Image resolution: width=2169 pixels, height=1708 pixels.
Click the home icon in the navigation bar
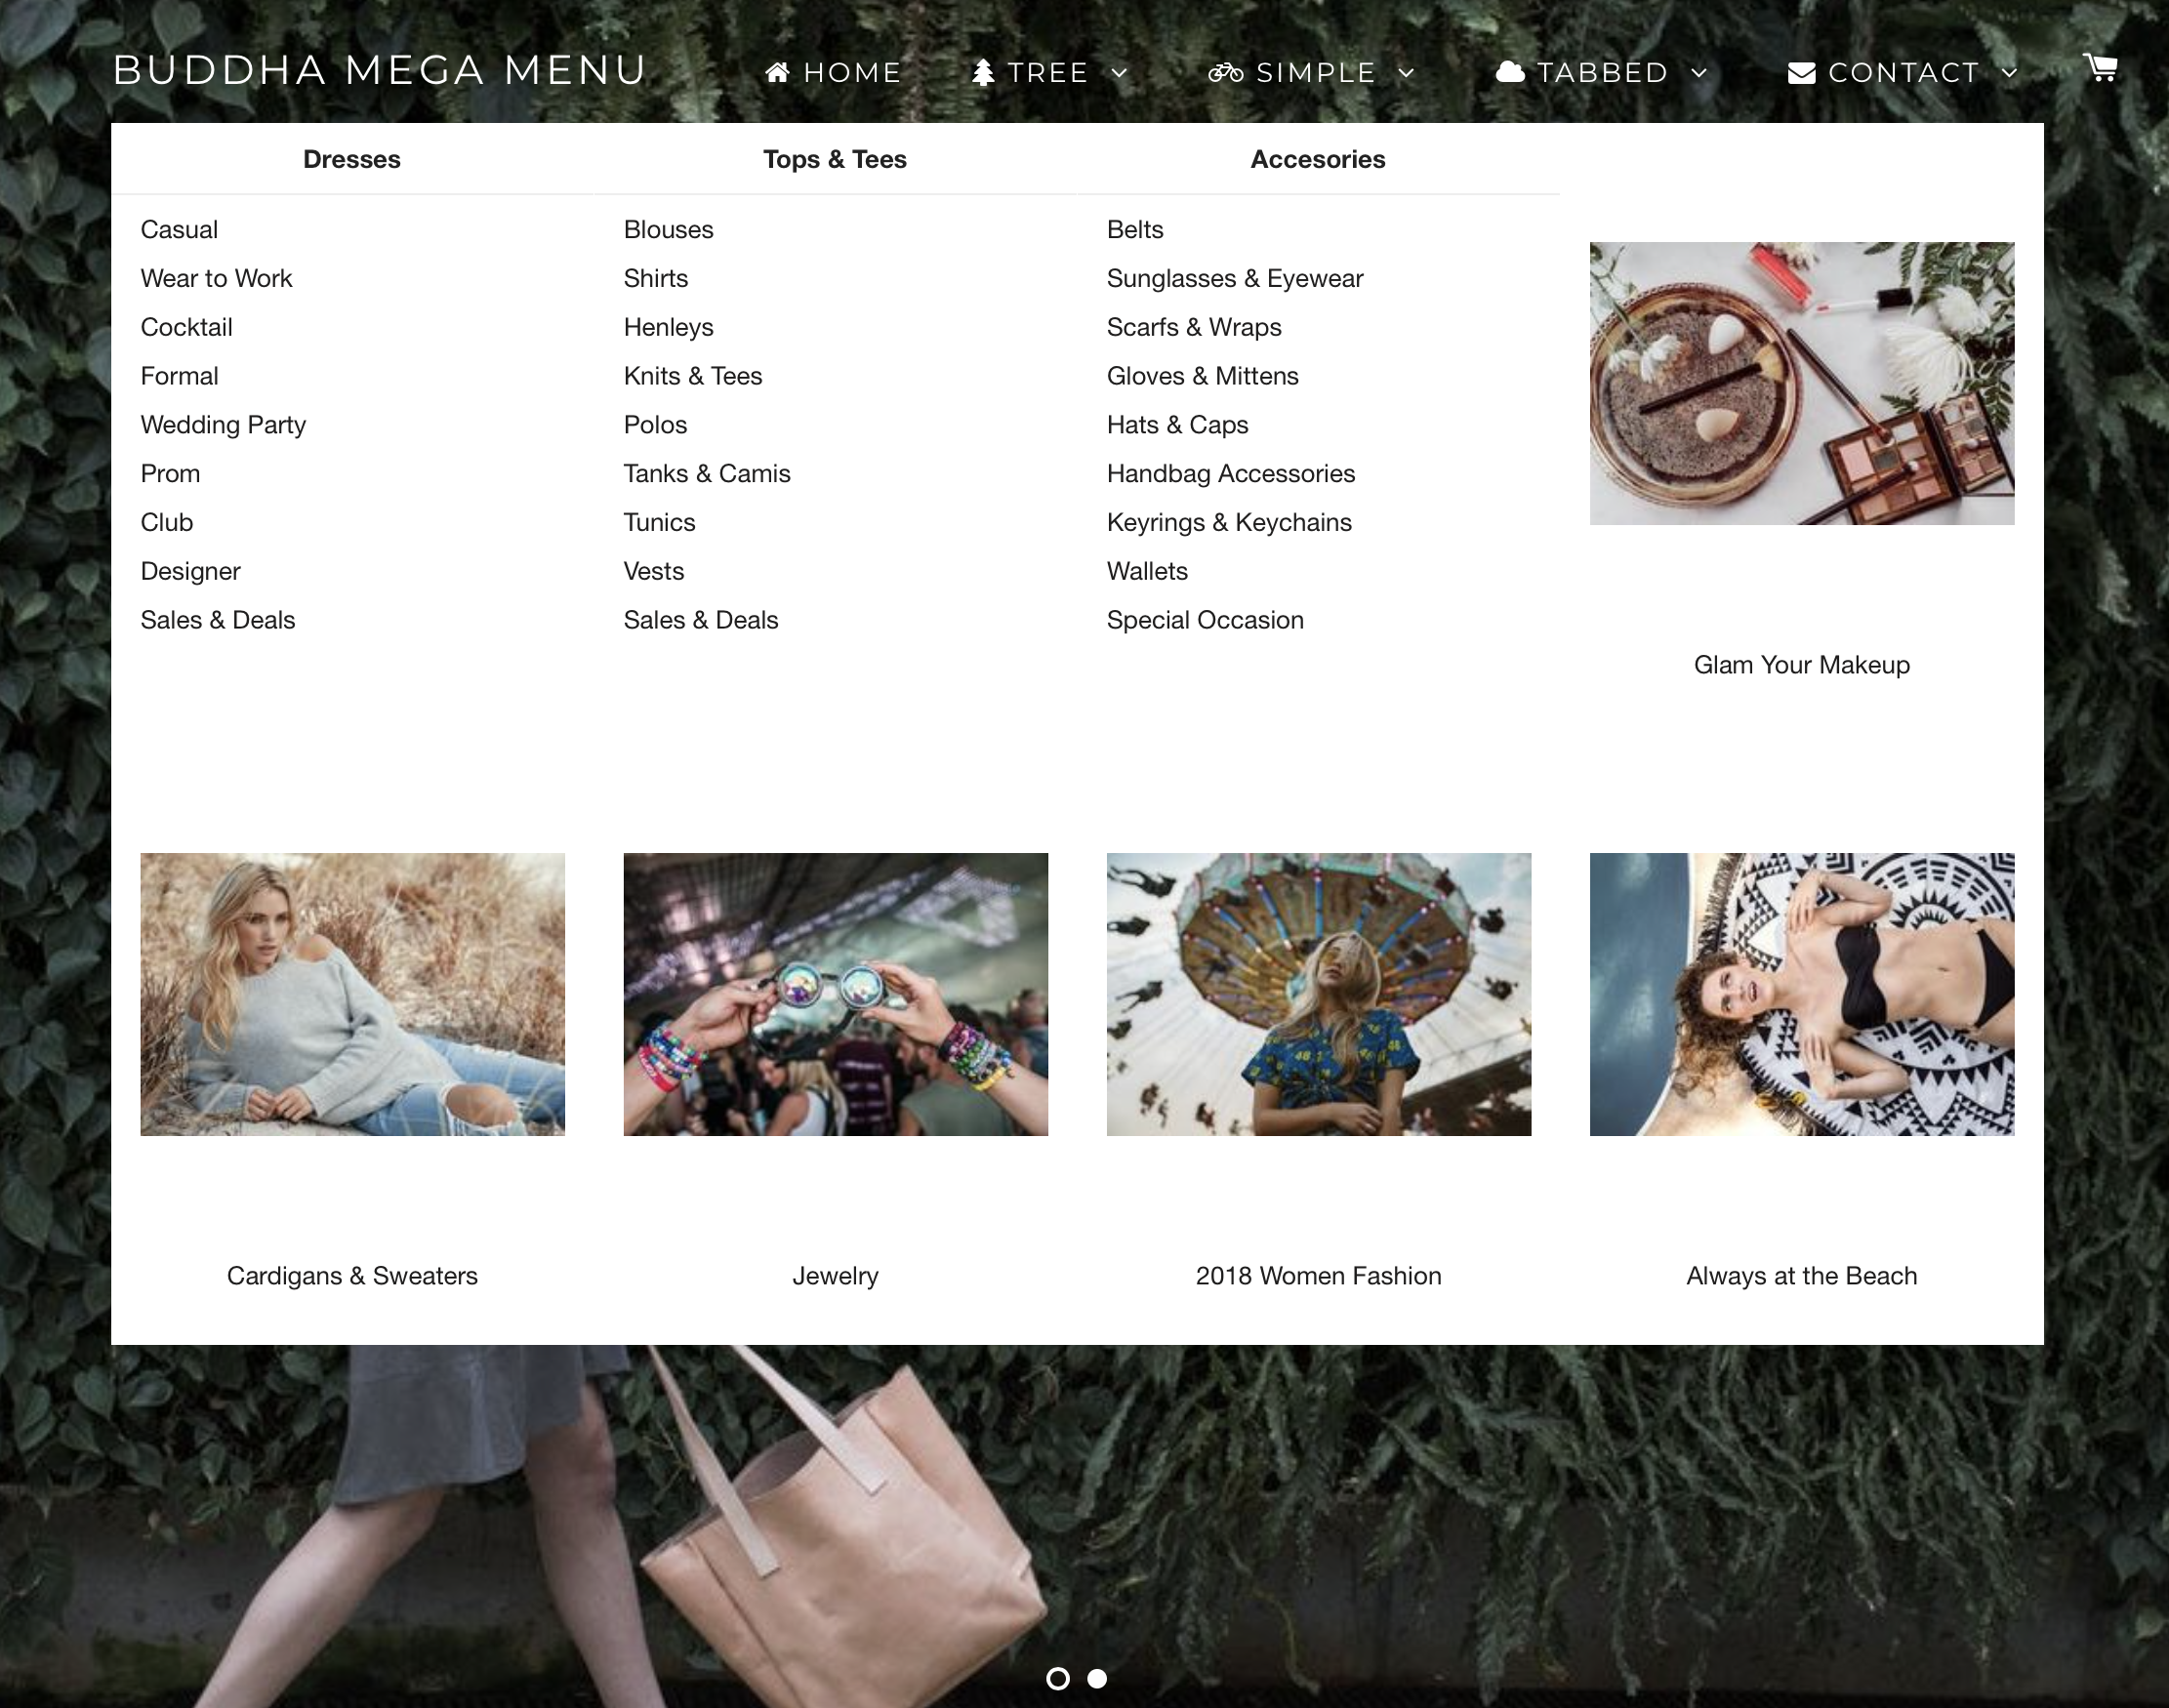tap(779, 71)
